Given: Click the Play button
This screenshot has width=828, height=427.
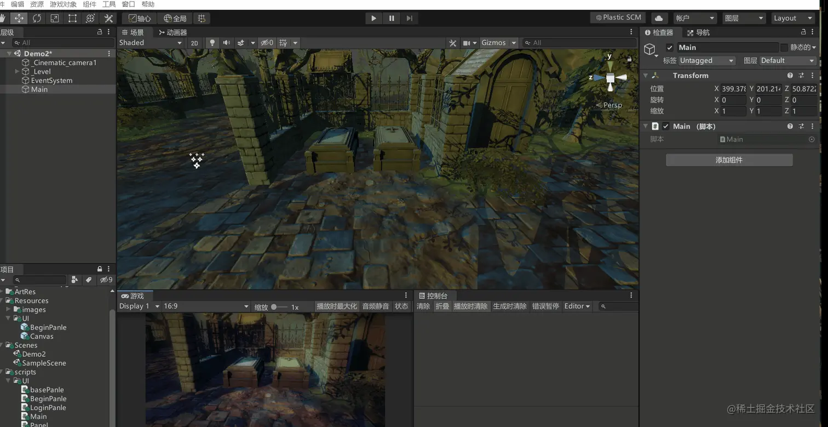Looking at the screenshot, I should click(x=373, y=18).
